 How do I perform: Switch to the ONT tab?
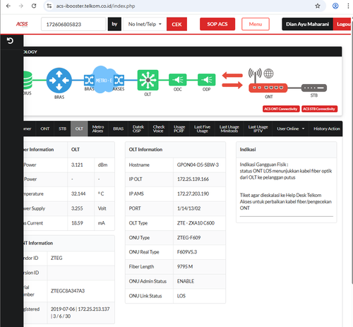pos(45,129)
